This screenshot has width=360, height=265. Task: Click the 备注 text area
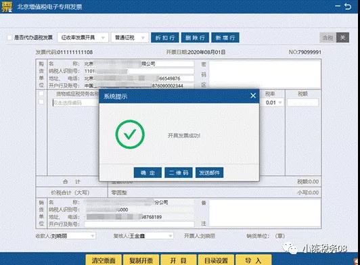(265, 213)
